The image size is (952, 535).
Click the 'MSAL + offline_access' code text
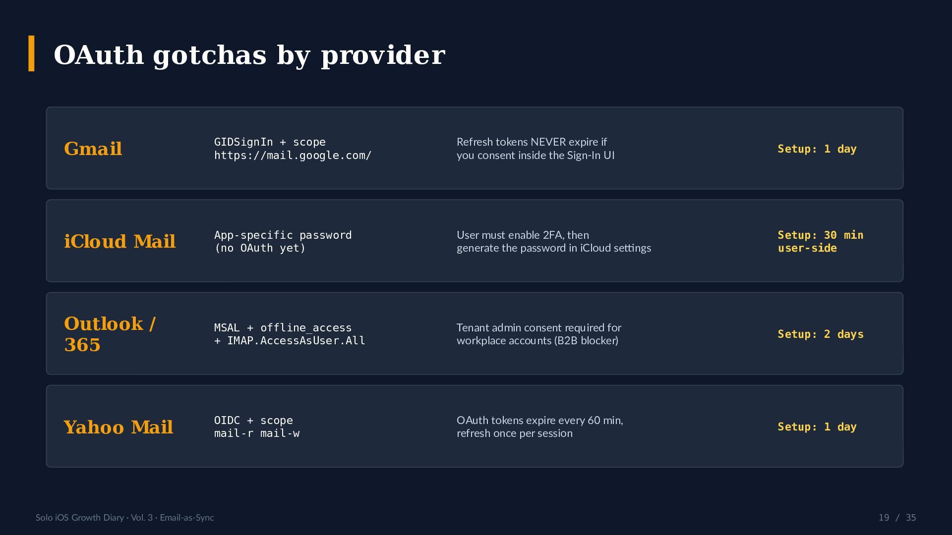pos(290,334)
